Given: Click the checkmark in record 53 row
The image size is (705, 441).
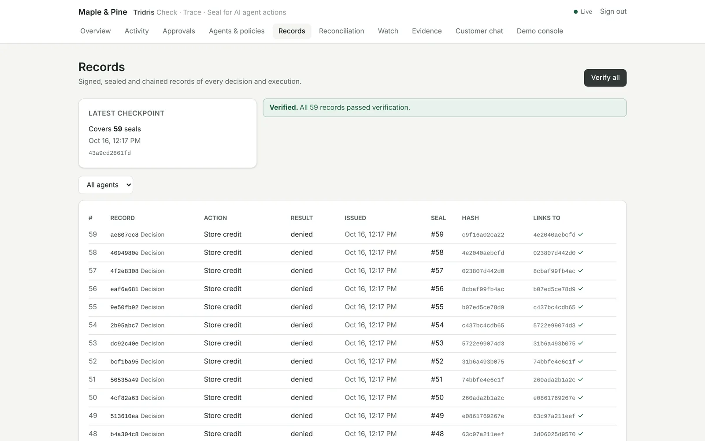Looking at the screenshot, I should tap(581, 343).
